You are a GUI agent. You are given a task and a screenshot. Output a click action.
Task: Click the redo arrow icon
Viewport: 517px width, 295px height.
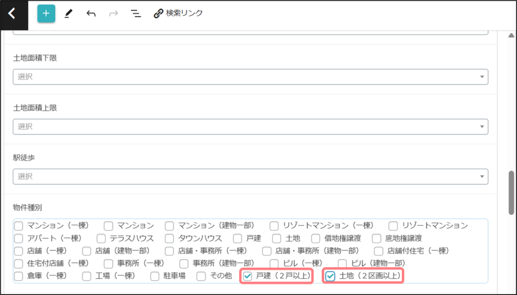[x=114, y=14]
